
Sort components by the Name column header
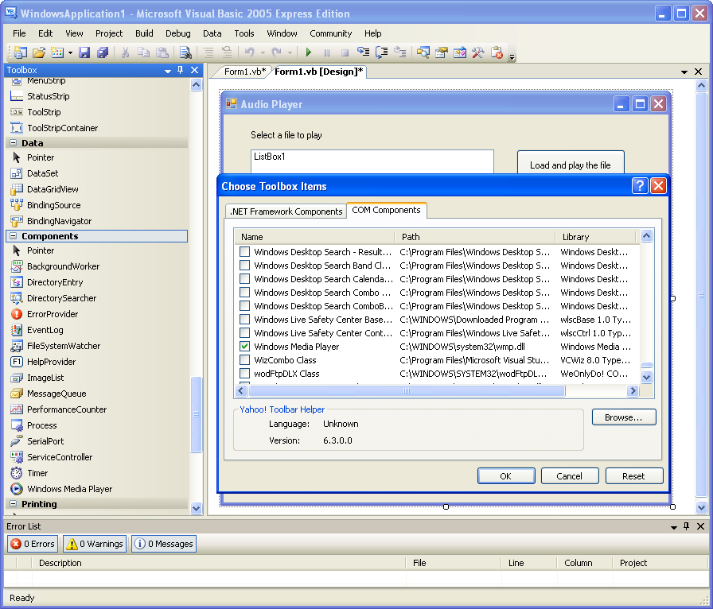[314, 237]
